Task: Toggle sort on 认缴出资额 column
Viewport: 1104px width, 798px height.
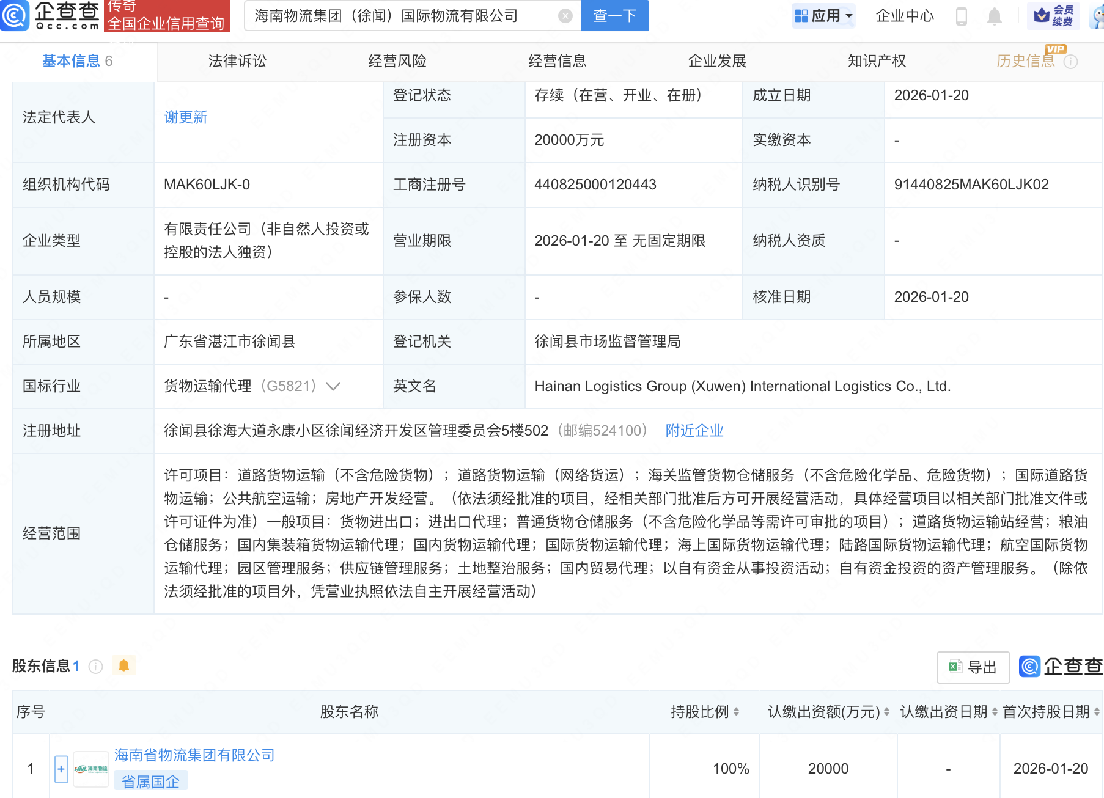Action: click(886, 712)
